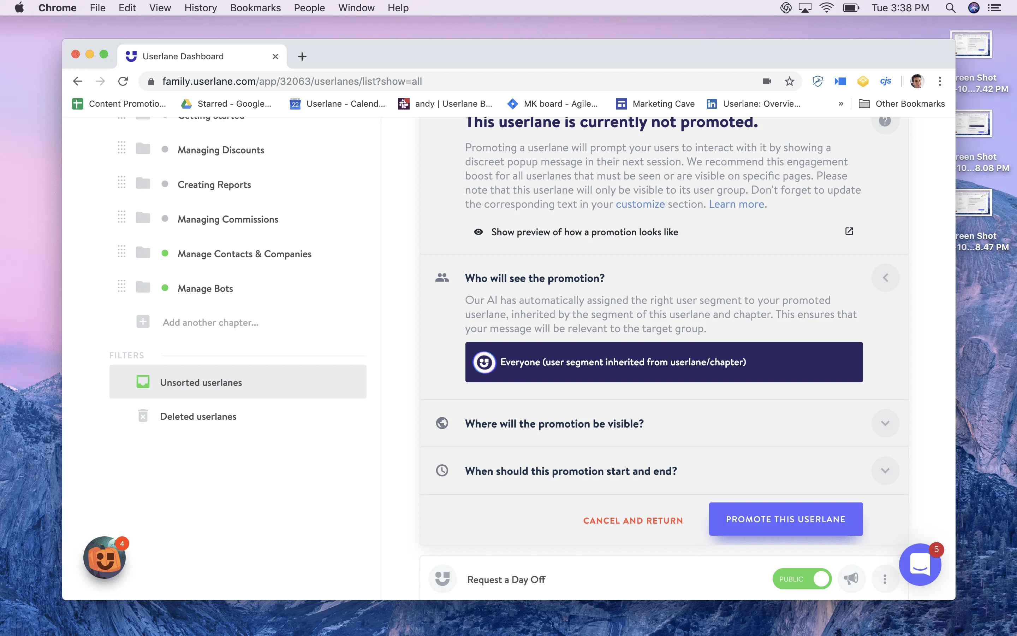Toggle the status dot for Managing Commissions
Viewport: 1017px width, 636px height.
pyautogui.click(x=165, y=218)
